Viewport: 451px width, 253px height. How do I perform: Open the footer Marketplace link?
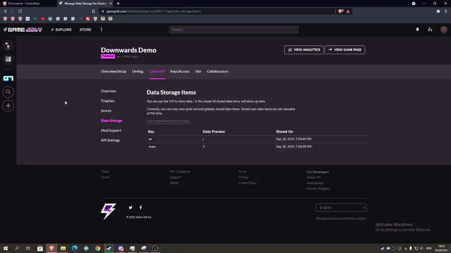[x=315, y=183]
